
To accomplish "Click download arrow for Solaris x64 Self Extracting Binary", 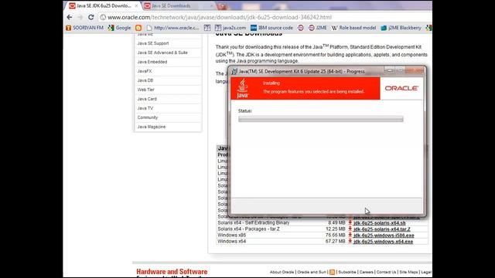I will (x=350, y=222).
